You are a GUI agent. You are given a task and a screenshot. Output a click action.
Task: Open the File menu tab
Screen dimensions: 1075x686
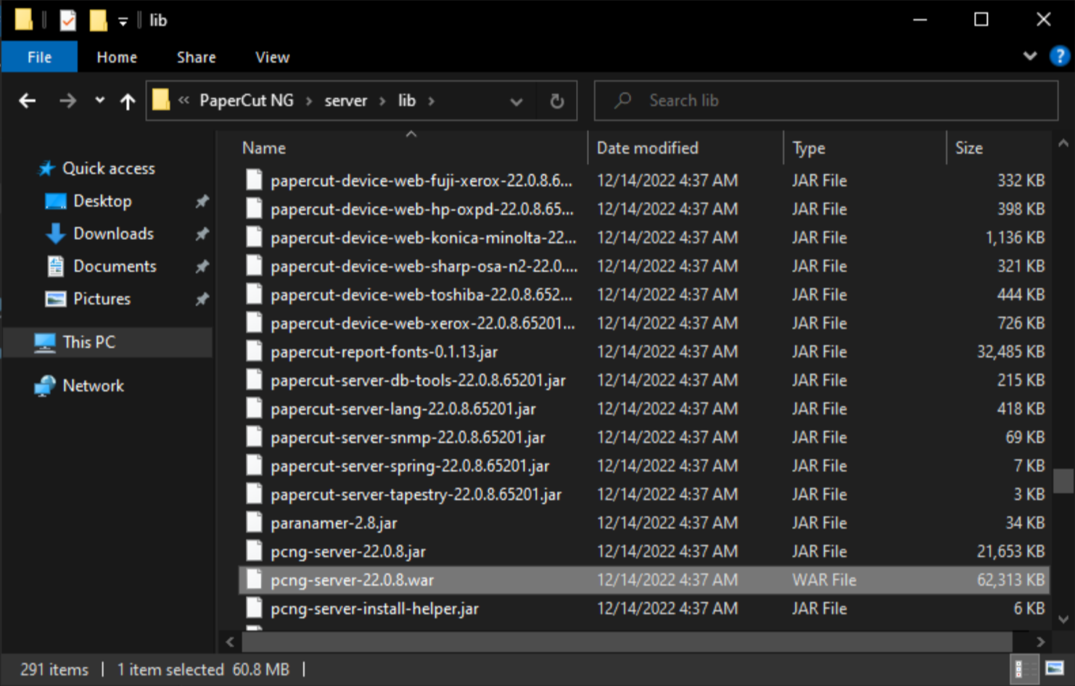point(39,57)
